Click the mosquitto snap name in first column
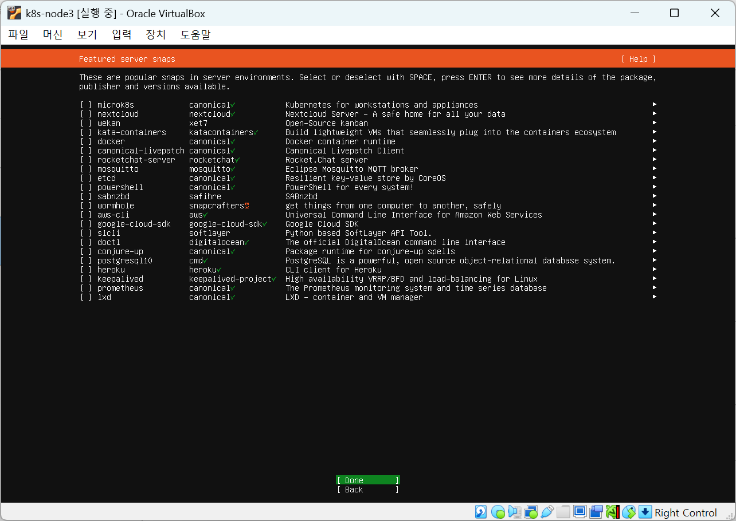The width and height of the screenshot is (736, 521). 118,169
